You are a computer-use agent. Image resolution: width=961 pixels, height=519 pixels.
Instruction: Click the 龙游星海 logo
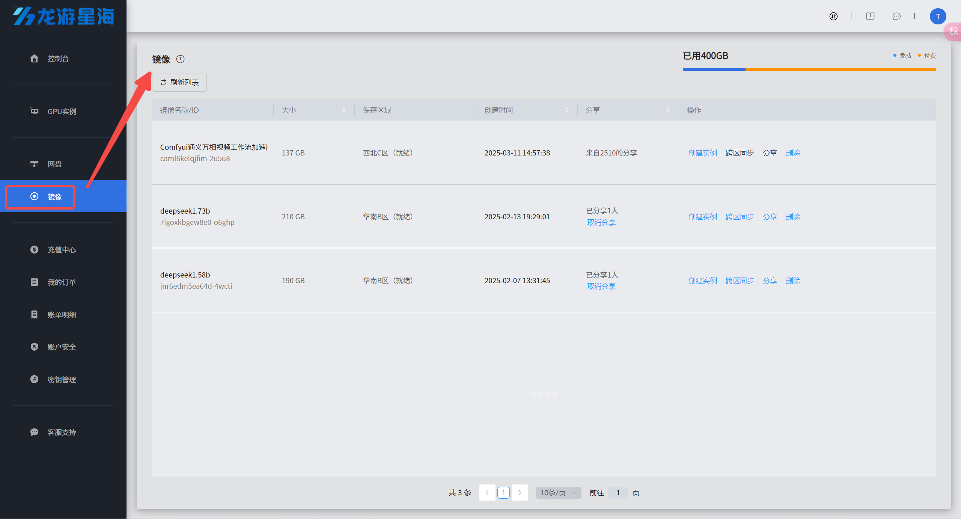(63, 16)
